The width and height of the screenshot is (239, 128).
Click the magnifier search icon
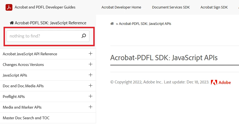tap(84, 36)
